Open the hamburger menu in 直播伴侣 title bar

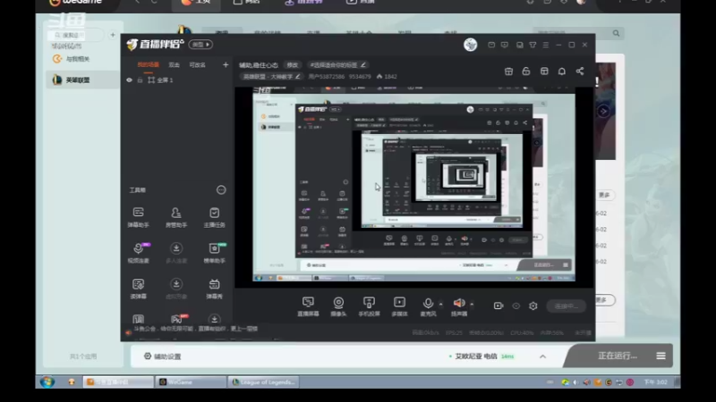pyautogui.click(x=546, y=45)
